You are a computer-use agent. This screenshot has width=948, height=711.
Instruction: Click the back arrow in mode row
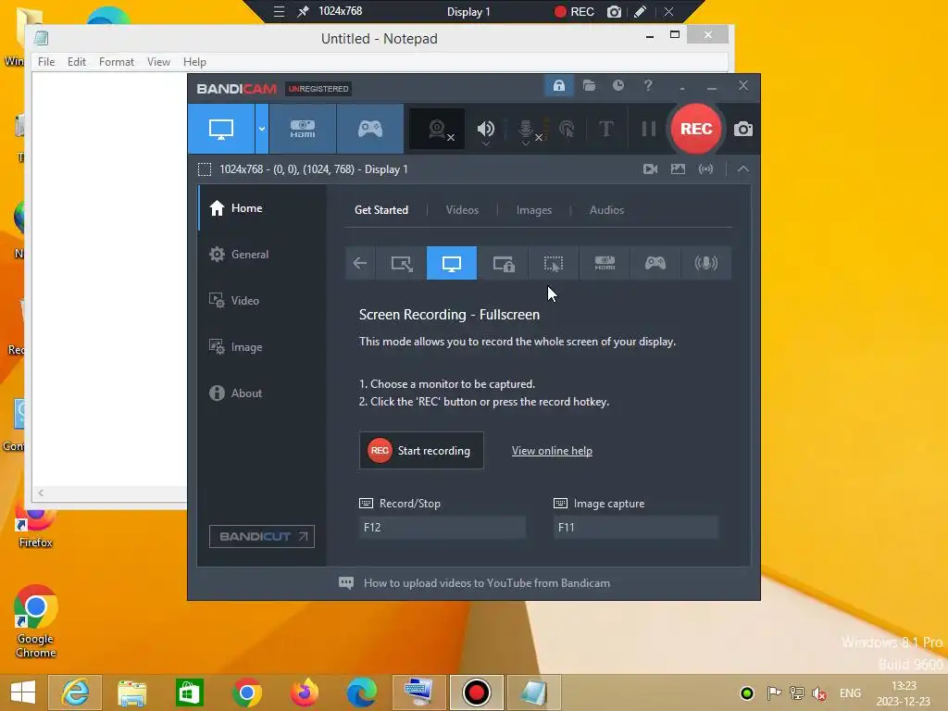tap(360, 263)
